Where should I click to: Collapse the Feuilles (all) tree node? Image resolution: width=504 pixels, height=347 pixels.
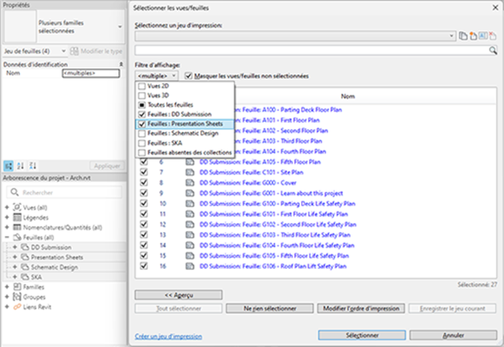(x=7, y=237)
